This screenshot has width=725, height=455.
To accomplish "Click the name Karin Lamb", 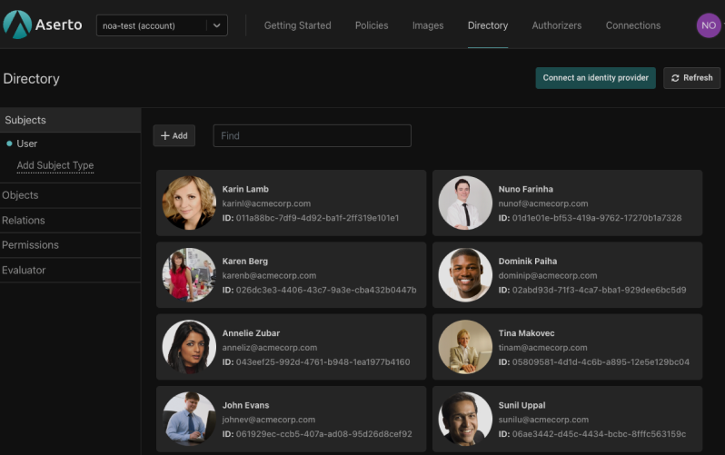I will (245, 189).
